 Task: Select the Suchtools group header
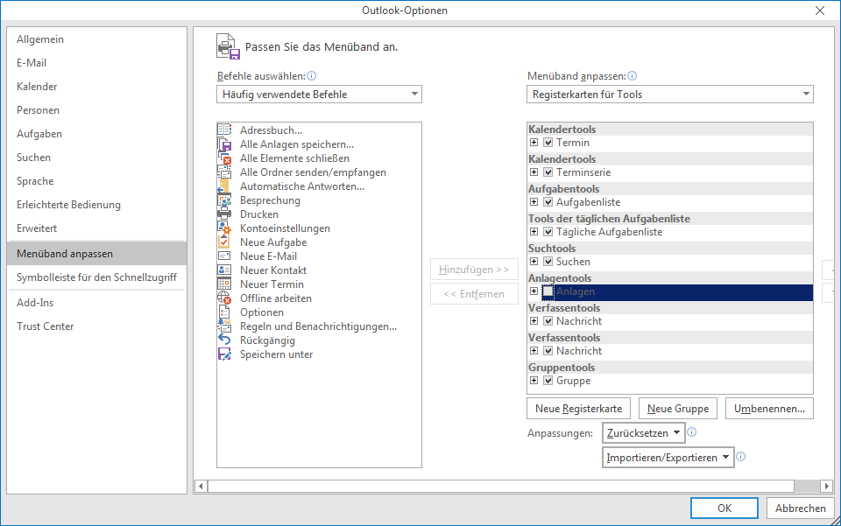(670, 248)
